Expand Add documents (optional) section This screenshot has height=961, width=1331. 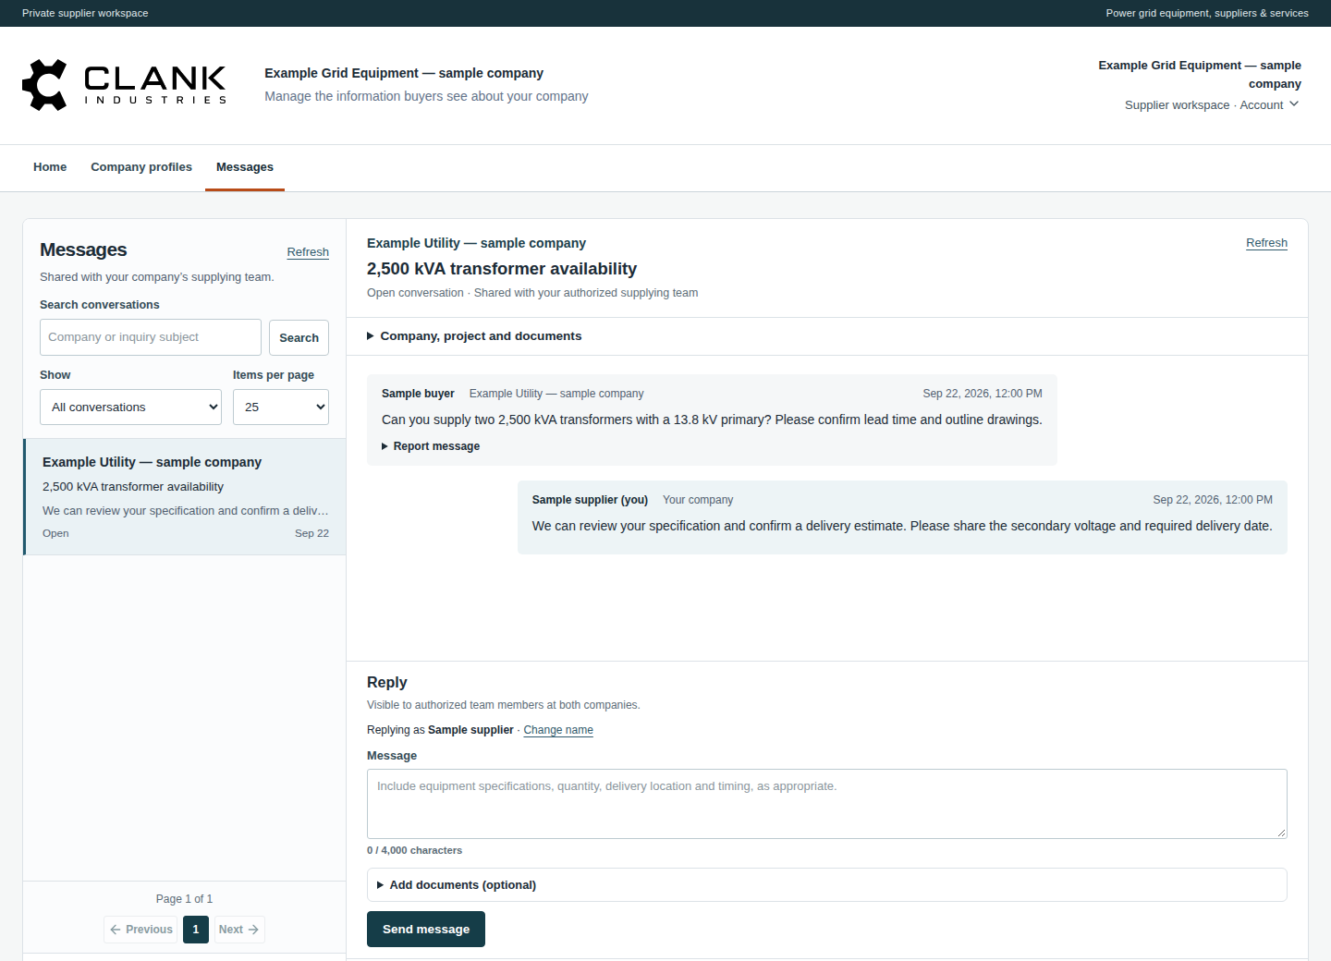point(827,885)
